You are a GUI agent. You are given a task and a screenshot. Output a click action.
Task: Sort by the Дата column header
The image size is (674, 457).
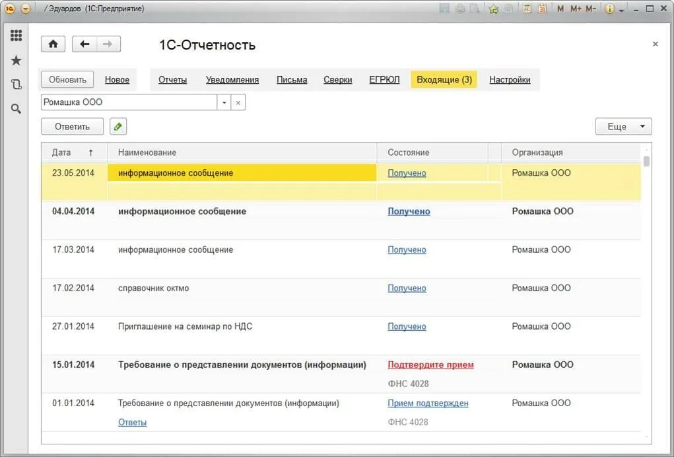click(x=74, y=153)
